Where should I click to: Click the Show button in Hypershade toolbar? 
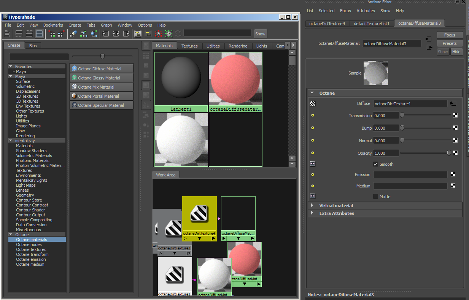[x=260, y=34]
